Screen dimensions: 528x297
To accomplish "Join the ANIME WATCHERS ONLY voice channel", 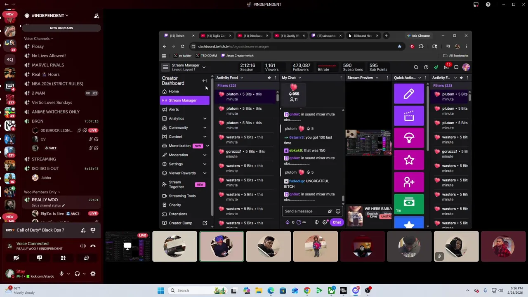I will [56, 112].
